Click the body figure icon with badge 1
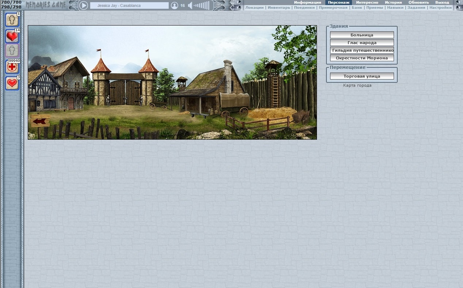Image resolution: width=463 pixels, height=288 pixels. 12,20
